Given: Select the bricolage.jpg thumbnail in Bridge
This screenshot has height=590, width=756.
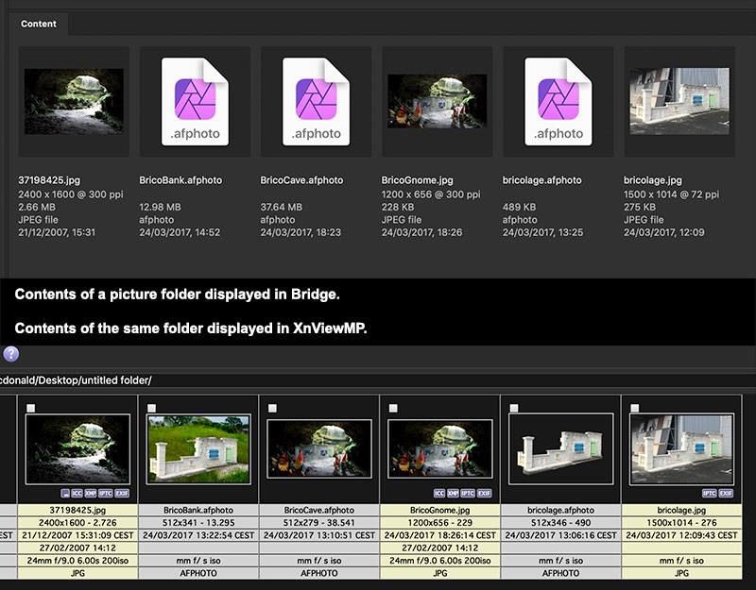Looking at the screenshot, I should coord(679,101).
